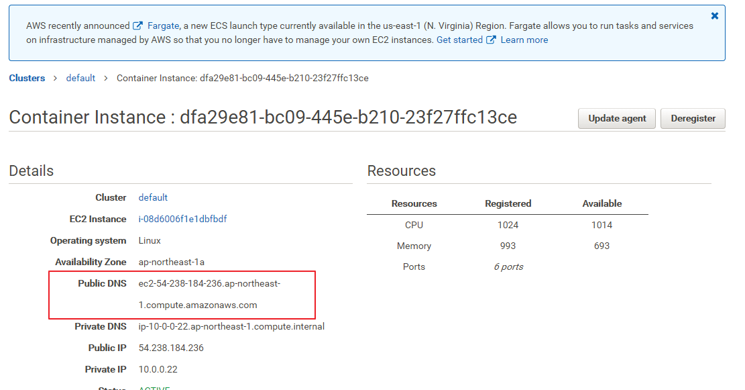Open the default cluster link under Details
This screenshot has height=390, width=745.
153,197
